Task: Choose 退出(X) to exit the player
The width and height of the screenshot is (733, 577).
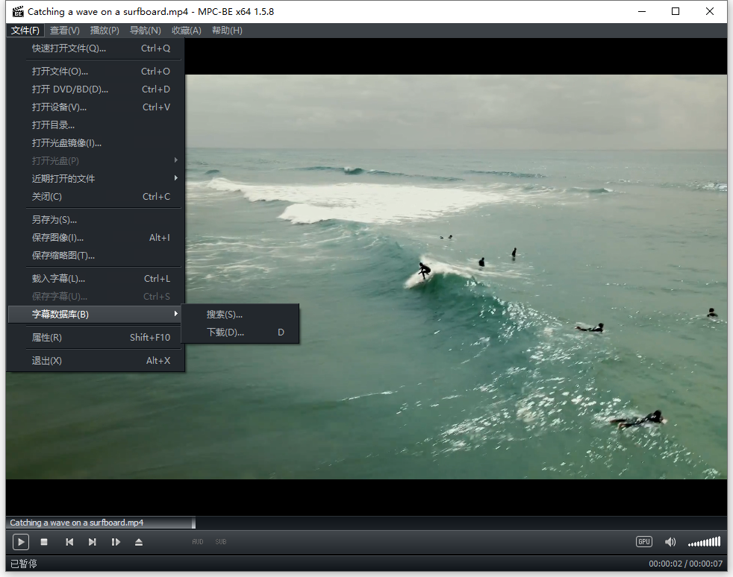Action: coord(96,361)
